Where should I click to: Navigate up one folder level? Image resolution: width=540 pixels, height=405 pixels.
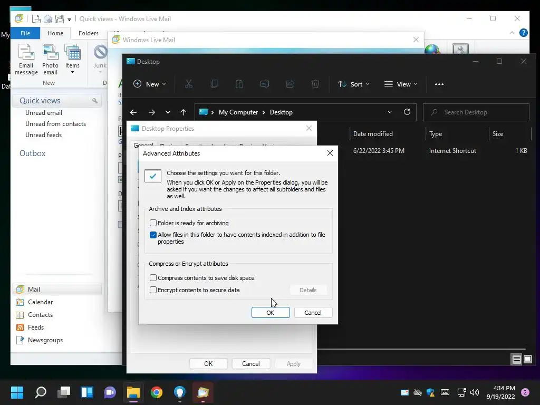(183, 112)
